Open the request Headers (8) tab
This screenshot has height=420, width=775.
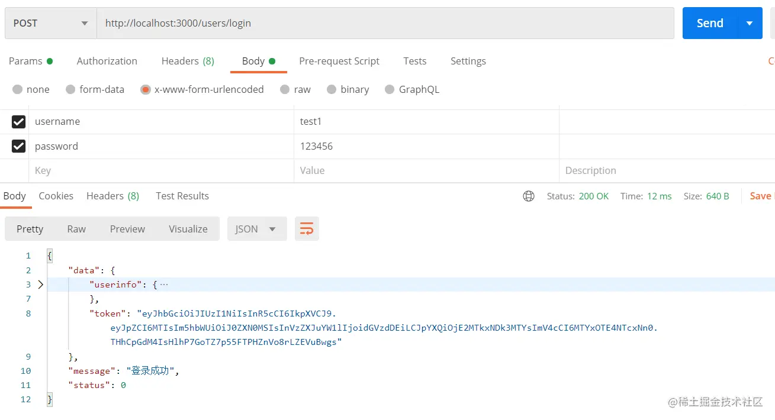click(x=188, y=61)
